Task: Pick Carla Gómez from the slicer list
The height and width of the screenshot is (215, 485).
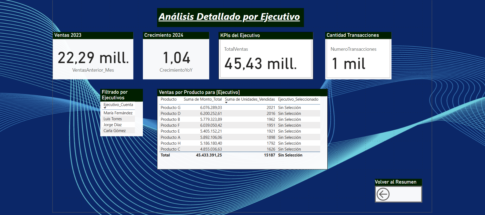Action: [114, 131]
